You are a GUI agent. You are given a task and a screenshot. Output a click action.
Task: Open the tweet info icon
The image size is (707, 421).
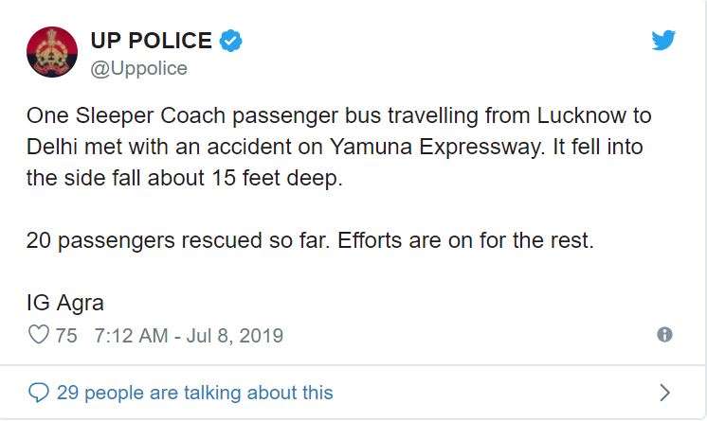click(664, 335)
